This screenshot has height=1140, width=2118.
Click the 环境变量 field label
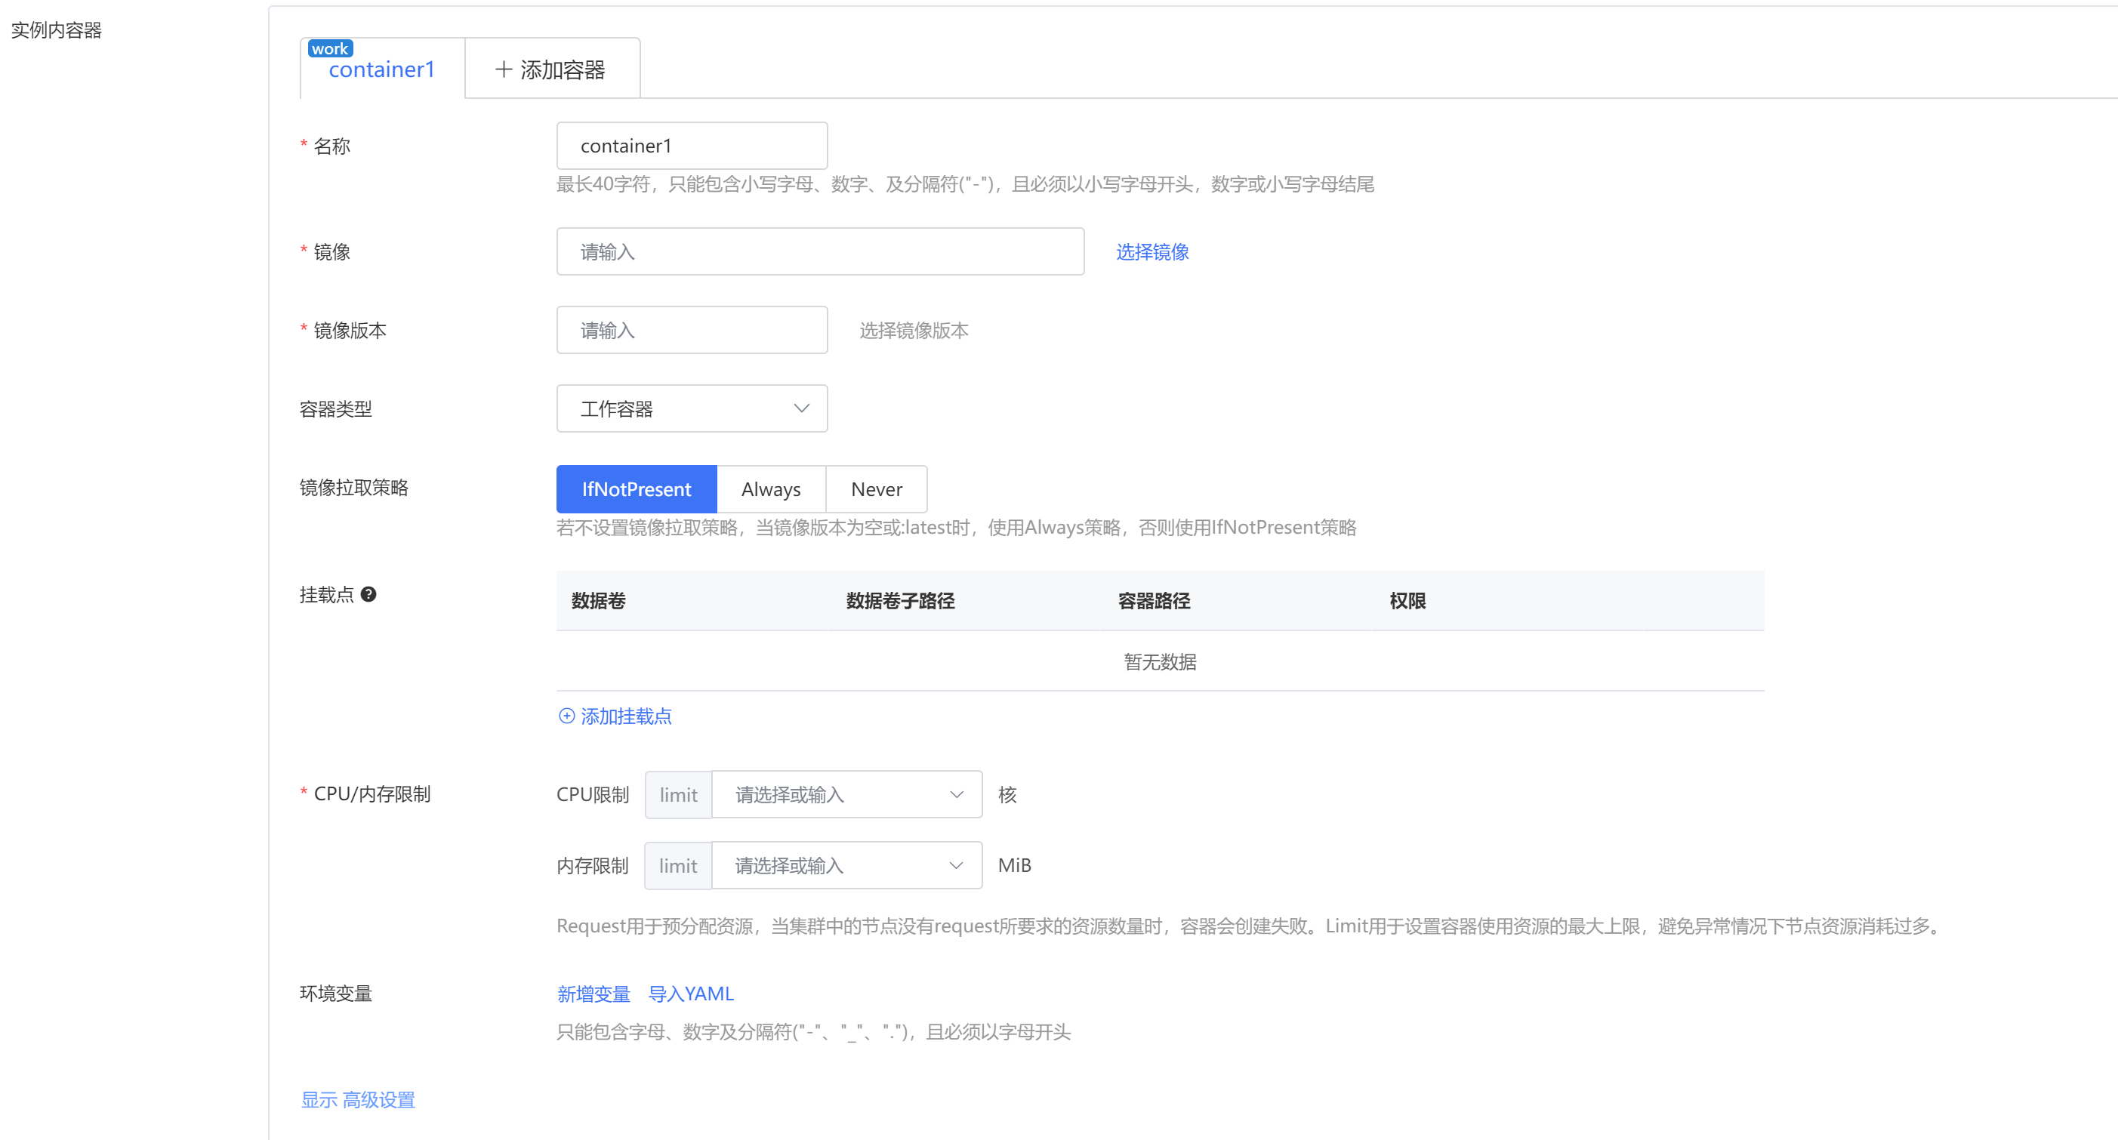335,993
